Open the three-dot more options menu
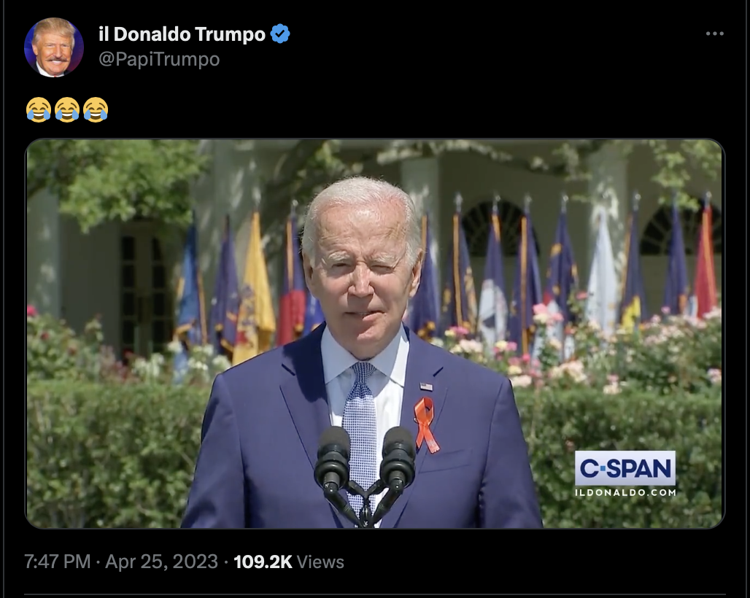750x598 pixels. 714,34
